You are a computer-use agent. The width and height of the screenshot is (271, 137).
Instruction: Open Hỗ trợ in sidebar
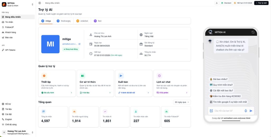tap(18, 104)
